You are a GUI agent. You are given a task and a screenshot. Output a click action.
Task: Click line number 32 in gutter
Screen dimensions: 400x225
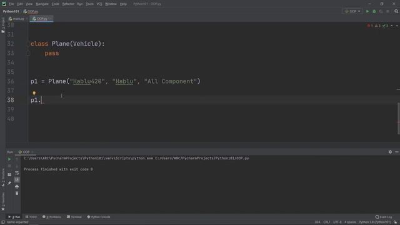click(11, 44)
